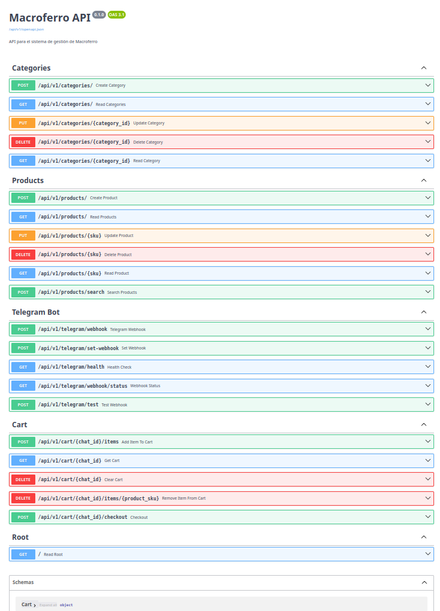Click PUT badge for Update Category

click(x=23, y=123)
